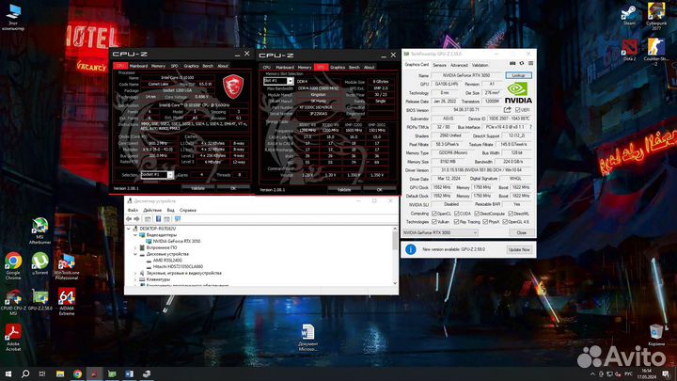677x381 pixels.
Task: Collapse the DESKTOP root node in Device Manager
Action: click(129, 229)
